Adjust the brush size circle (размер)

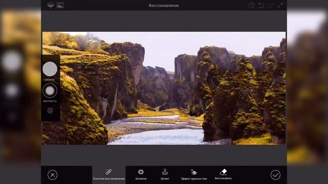tap(50, 69)
